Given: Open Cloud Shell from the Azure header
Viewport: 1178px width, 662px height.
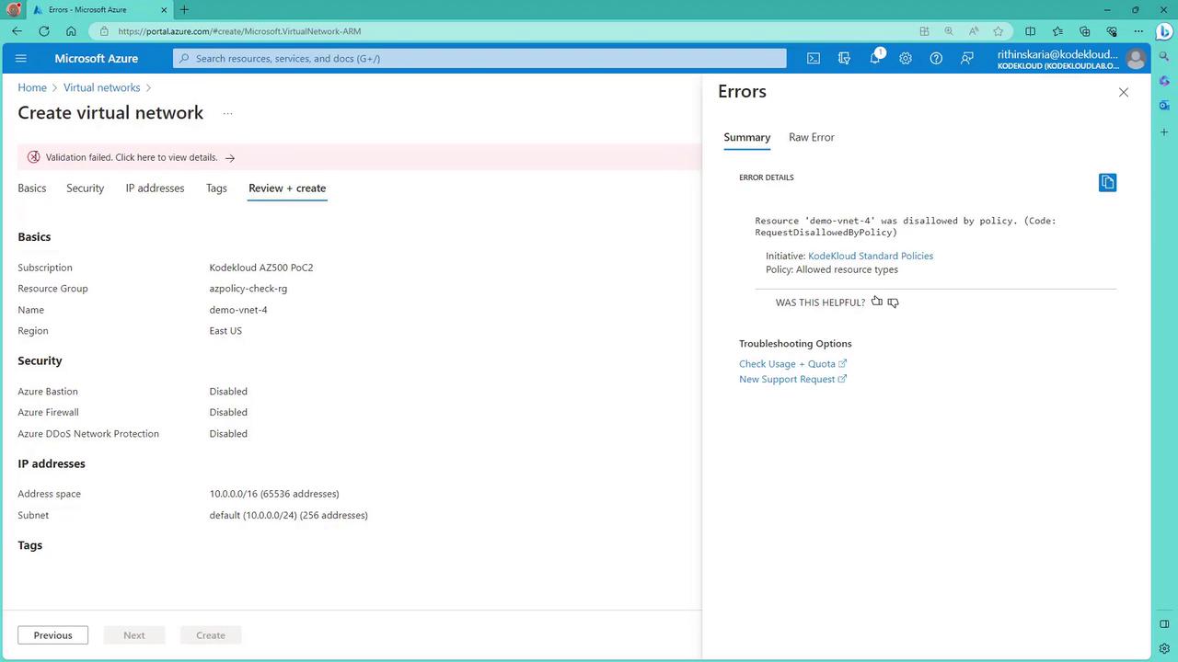Looking at the screenshot, I should pyautogui.click(x=814, y=59).
